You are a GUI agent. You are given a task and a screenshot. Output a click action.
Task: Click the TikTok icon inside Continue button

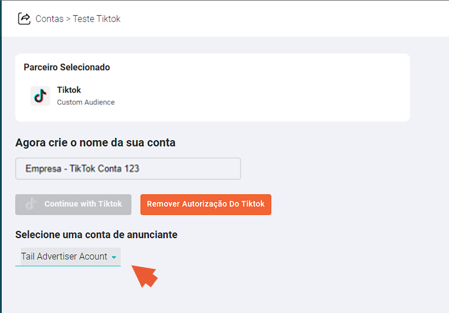31,204
